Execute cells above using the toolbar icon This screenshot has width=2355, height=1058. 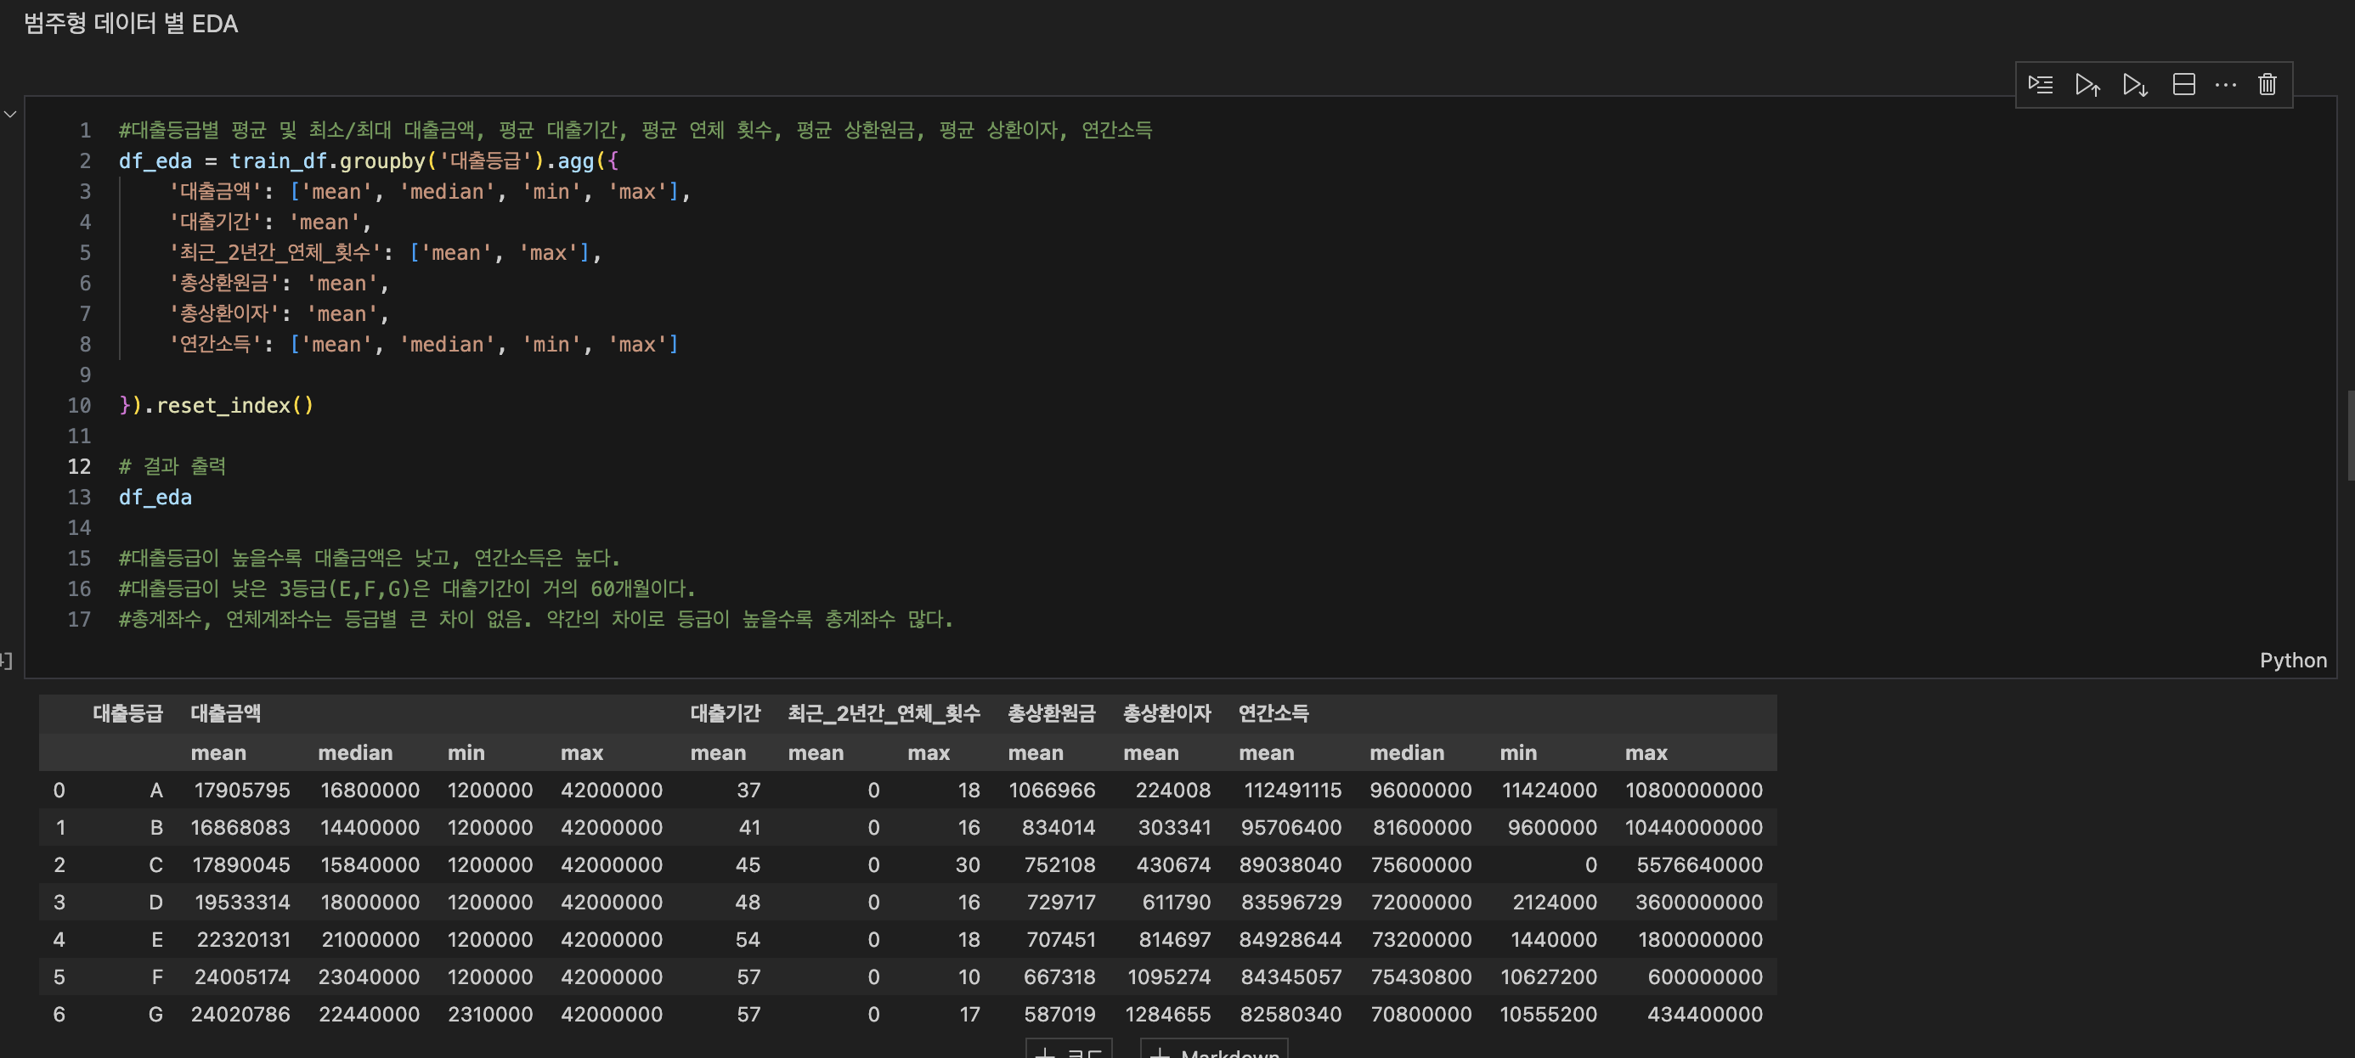[2087, 85]
